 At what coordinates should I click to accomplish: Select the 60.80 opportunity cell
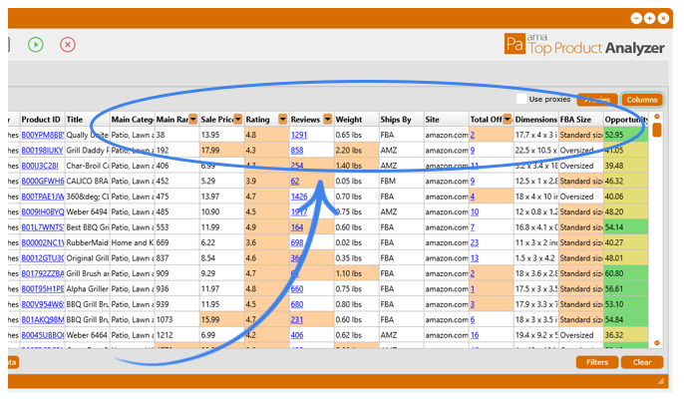pyautogui.click(x=626, y=273)
